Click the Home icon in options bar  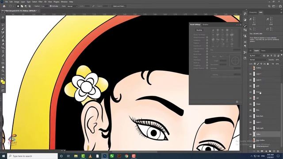click(x=4, y=6)
